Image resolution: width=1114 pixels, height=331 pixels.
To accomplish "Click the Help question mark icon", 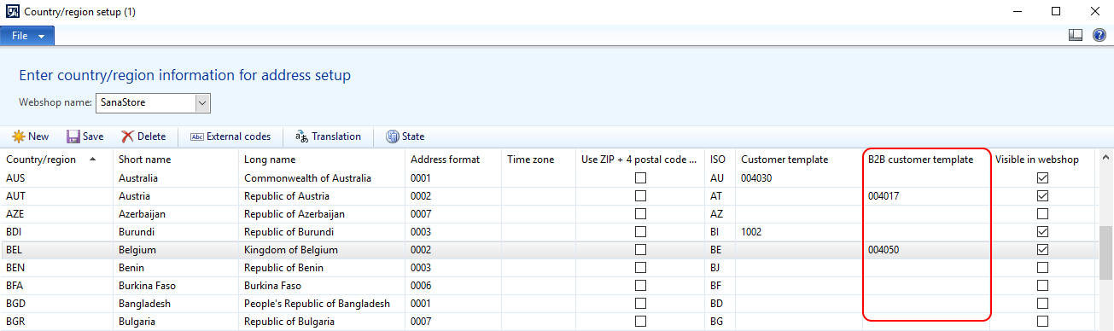I will tap(1099, 36).
